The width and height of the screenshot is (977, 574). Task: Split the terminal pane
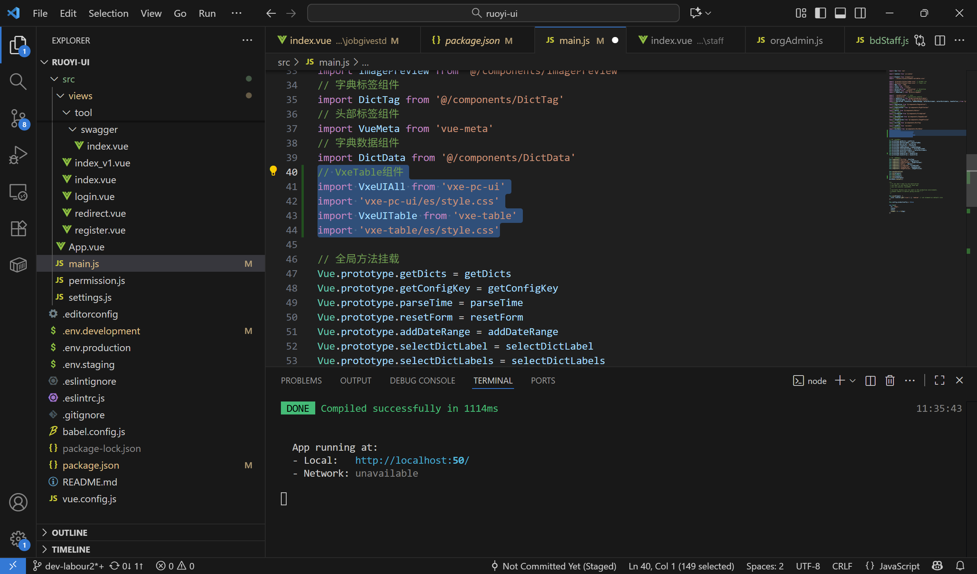pos(870,381)
